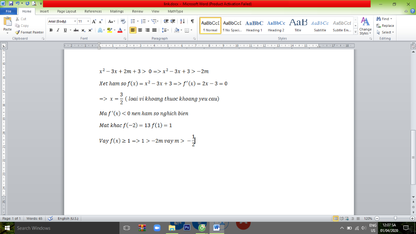Switch to the References tab
416x234 pixels.
click(93, 11)
